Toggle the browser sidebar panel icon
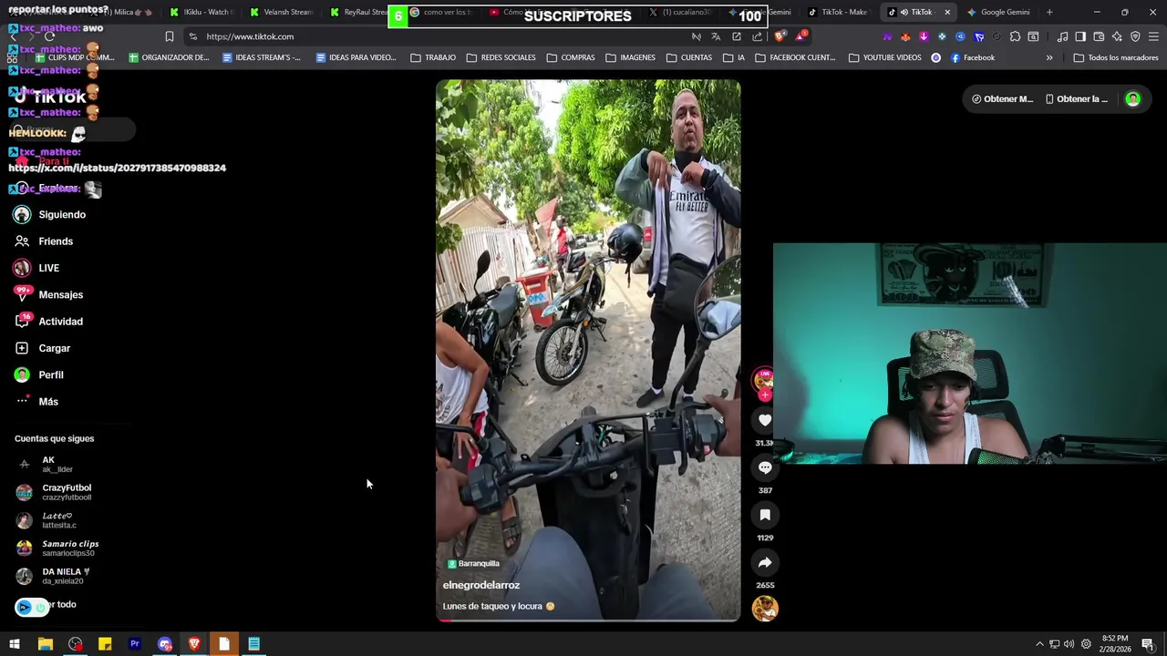 [x=1080, y=36]
